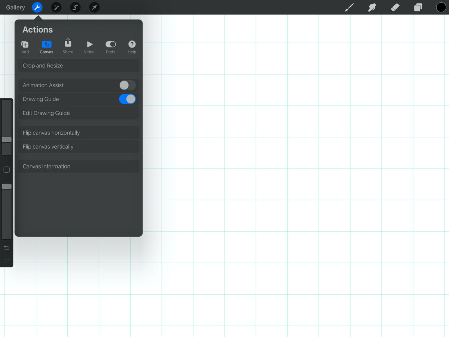This screenshot has height=337, width=449.
Task: Open Crop and Resize
Action: pyautogui.click(x=78, y=65)
